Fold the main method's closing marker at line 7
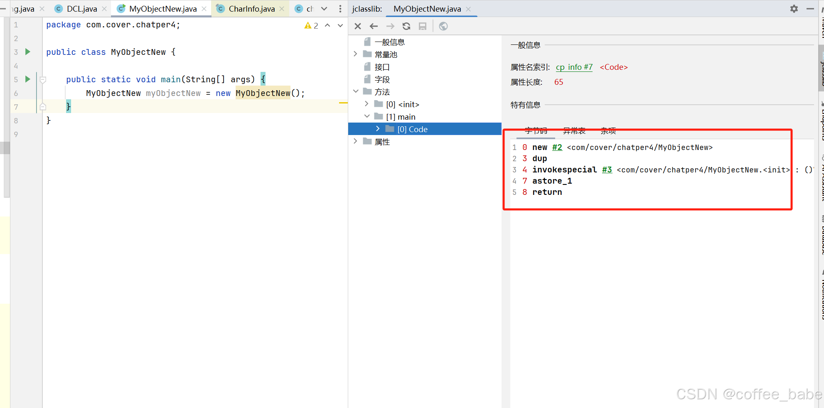Image resolution: width=824 pixels, height=408 pixels. coord(43,107)
